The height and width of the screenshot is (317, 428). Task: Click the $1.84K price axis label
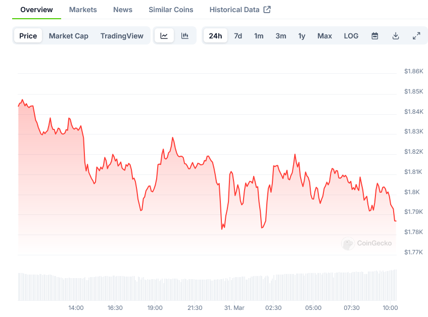point(413,111)
